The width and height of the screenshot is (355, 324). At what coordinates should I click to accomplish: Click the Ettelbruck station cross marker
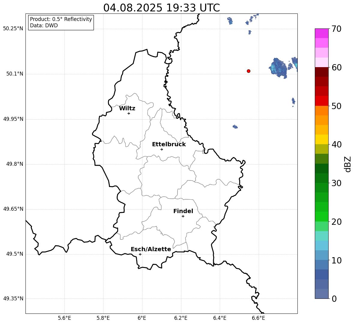[x=162, y=149]
